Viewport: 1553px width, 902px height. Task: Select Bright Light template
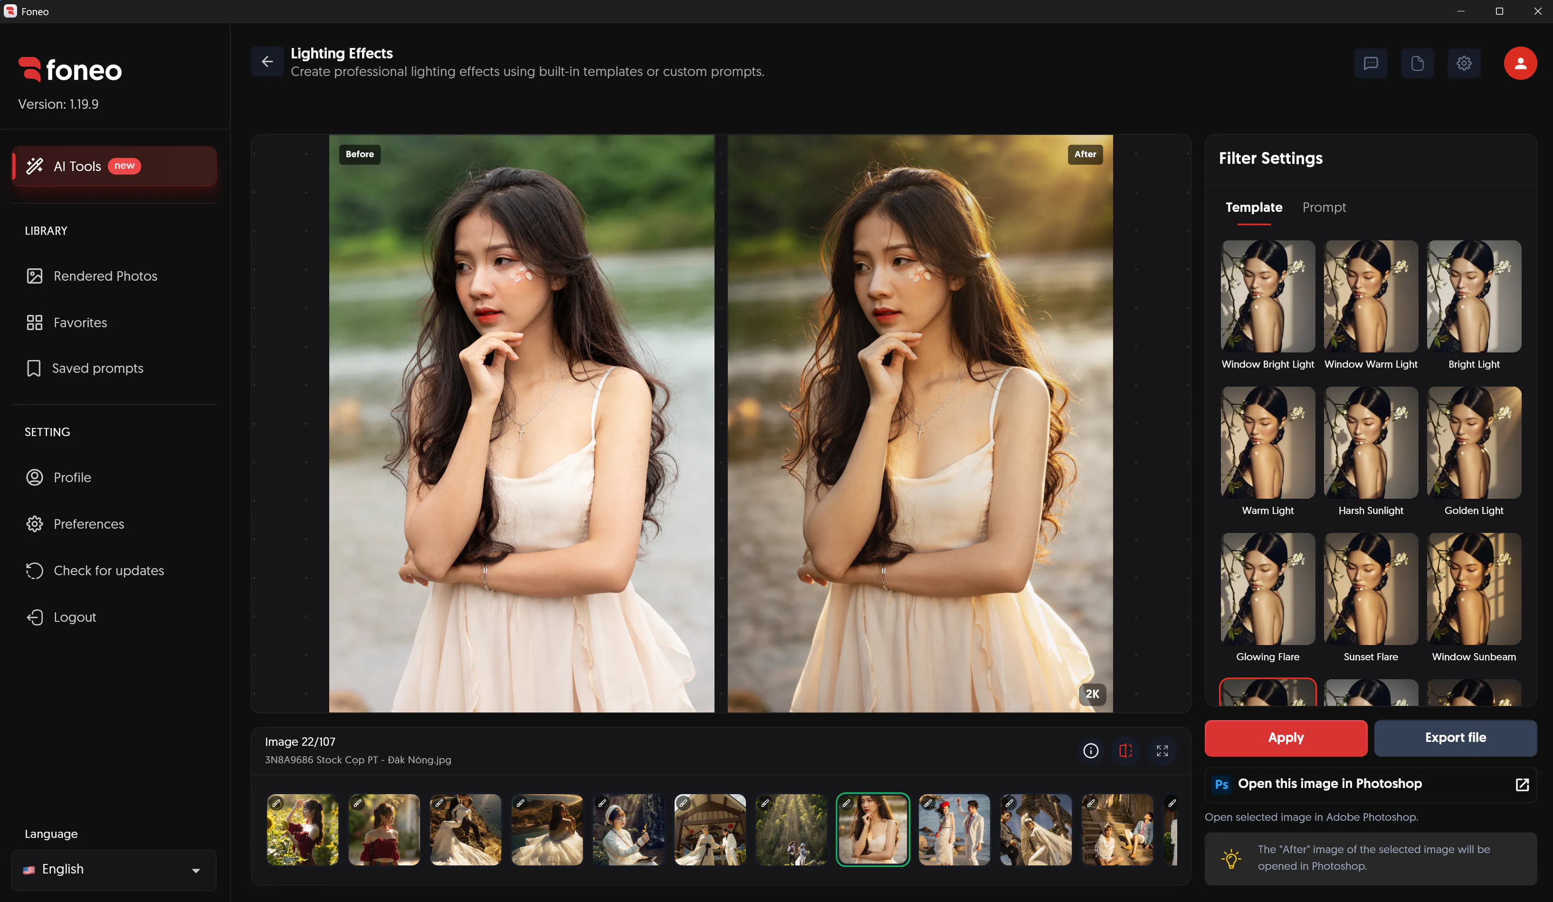[1474, 296]
